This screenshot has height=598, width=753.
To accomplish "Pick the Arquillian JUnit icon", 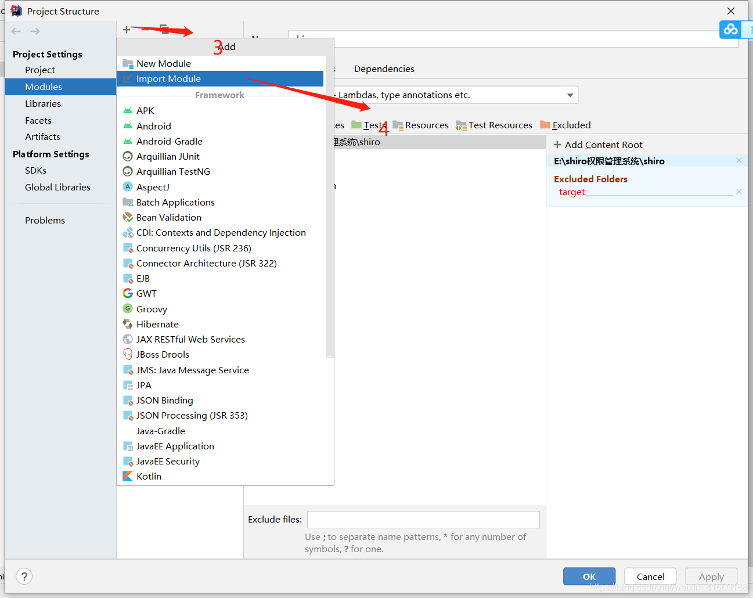I will pyautogui.click(x=128, y=156).
